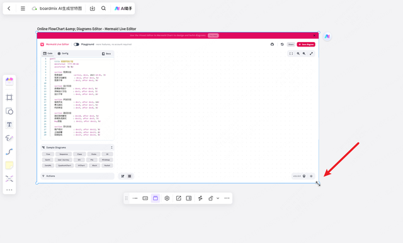Click the first zoom magnifier in diagram toolbar
This screenshot has width=403, height=243.
click(x=298, y=53)
